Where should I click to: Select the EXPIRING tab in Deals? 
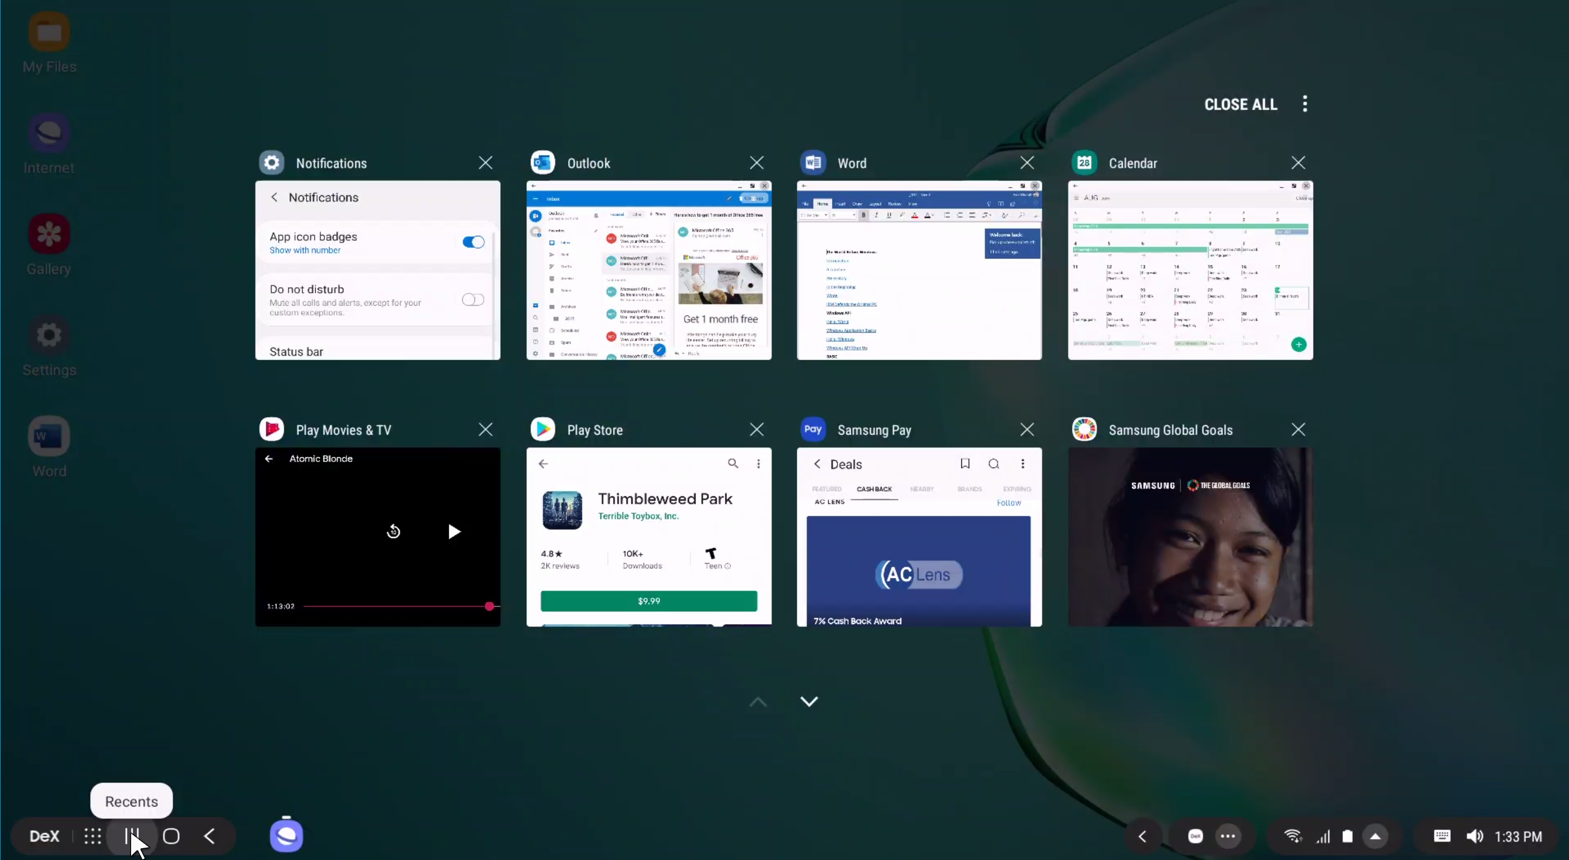[x=1016, y=489]
